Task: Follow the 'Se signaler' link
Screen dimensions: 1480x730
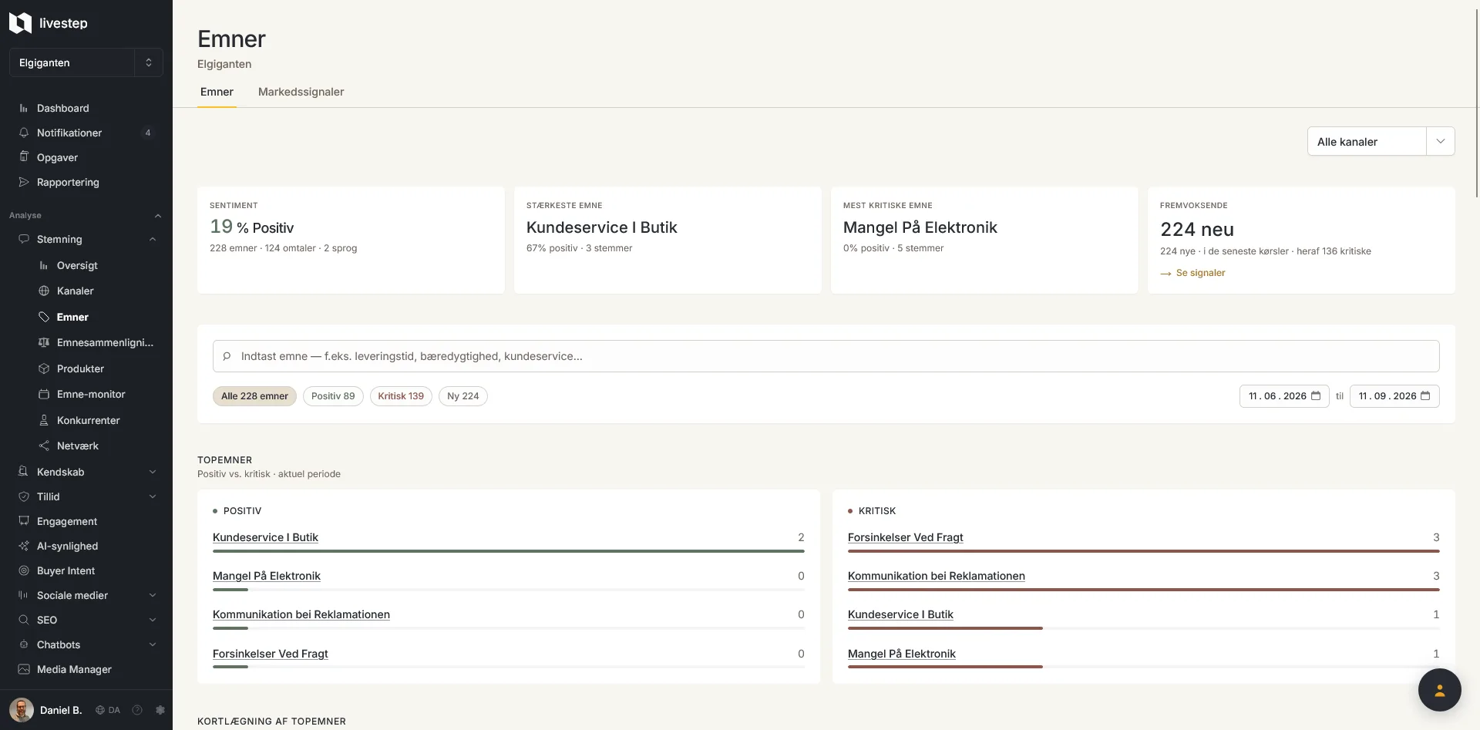Action: tap(1192, 273)
